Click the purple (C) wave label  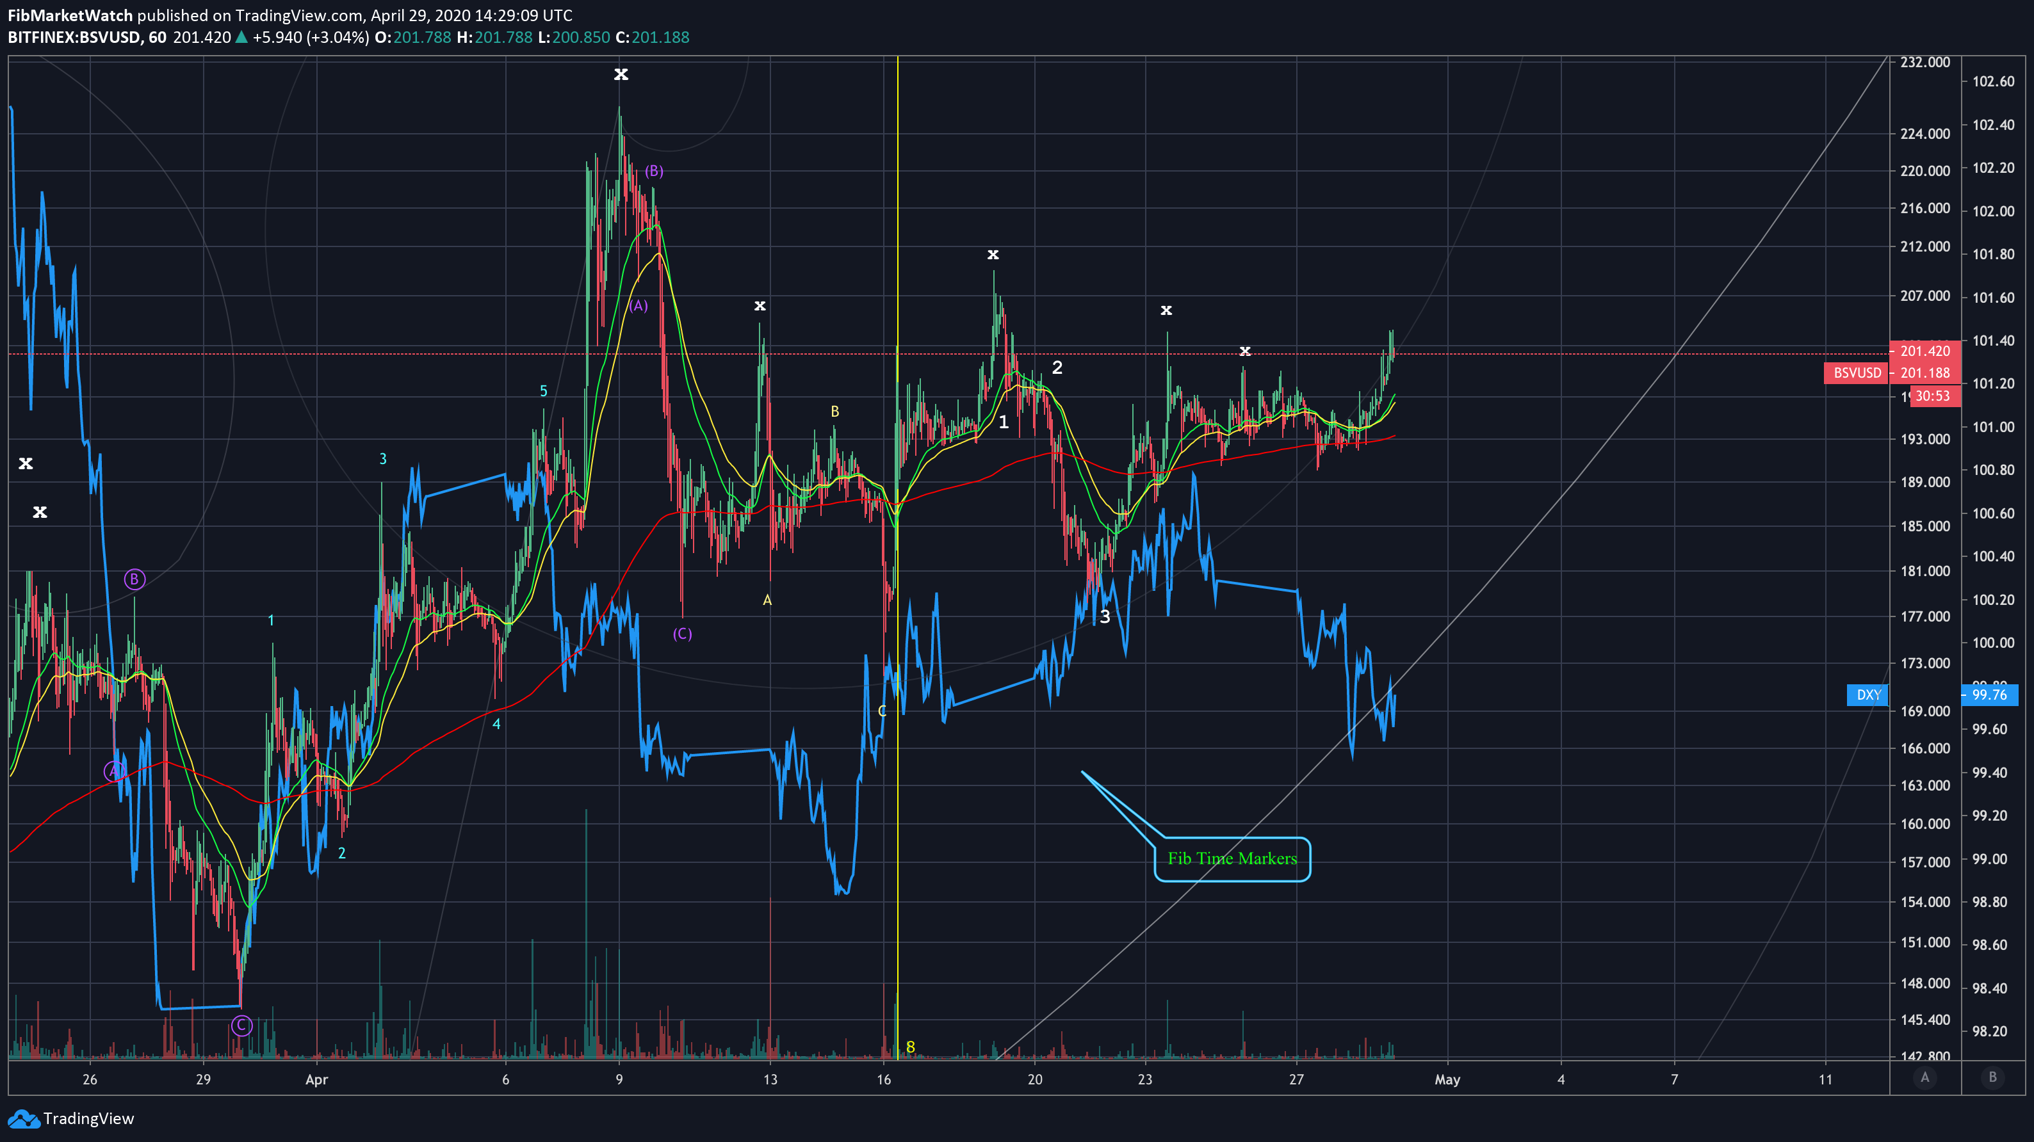[682, 634]
